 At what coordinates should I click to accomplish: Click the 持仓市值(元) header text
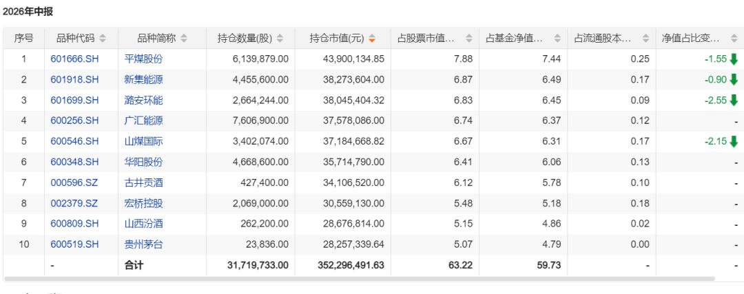tap(336, 39)
